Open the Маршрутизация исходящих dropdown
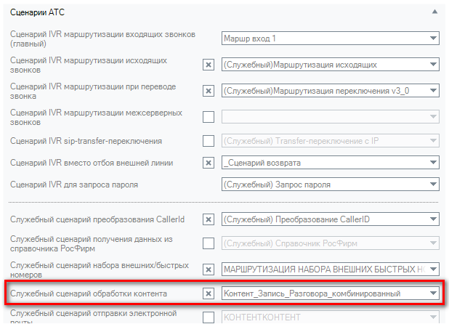The image size is (449, 324). [433, 65]
